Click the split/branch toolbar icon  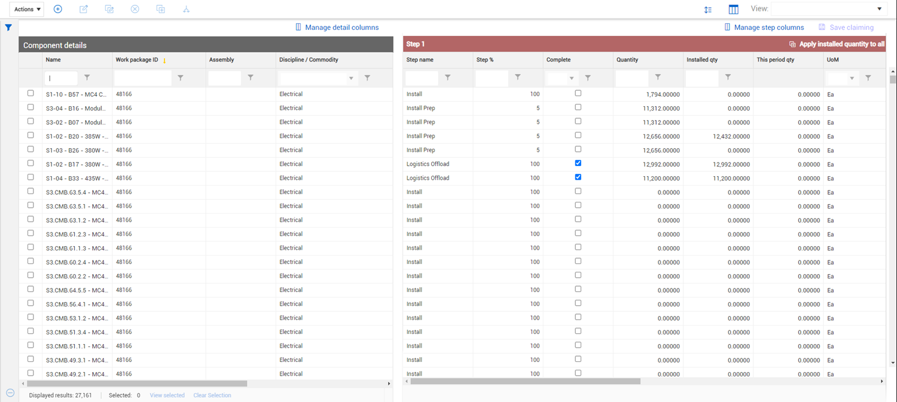tap(186, 9)
